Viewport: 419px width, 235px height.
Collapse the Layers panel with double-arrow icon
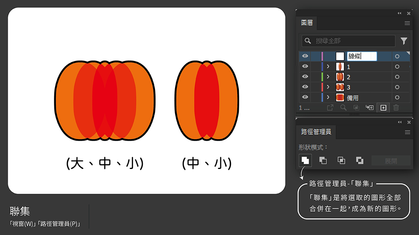tap(399, 13)
